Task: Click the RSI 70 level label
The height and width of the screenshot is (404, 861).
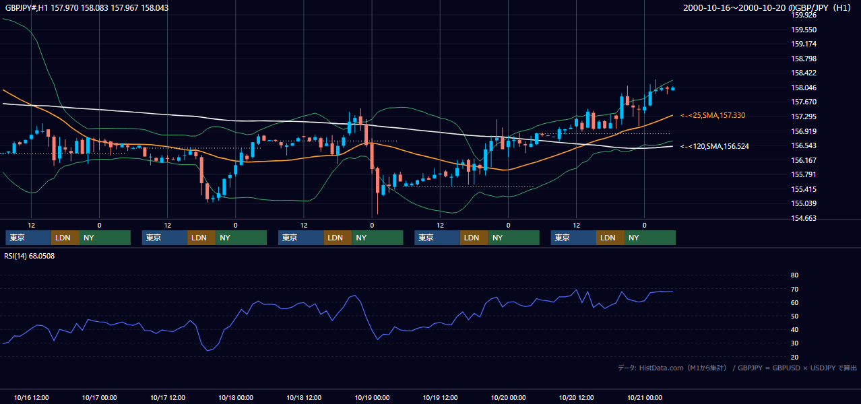Action: (x=794, y=289)
